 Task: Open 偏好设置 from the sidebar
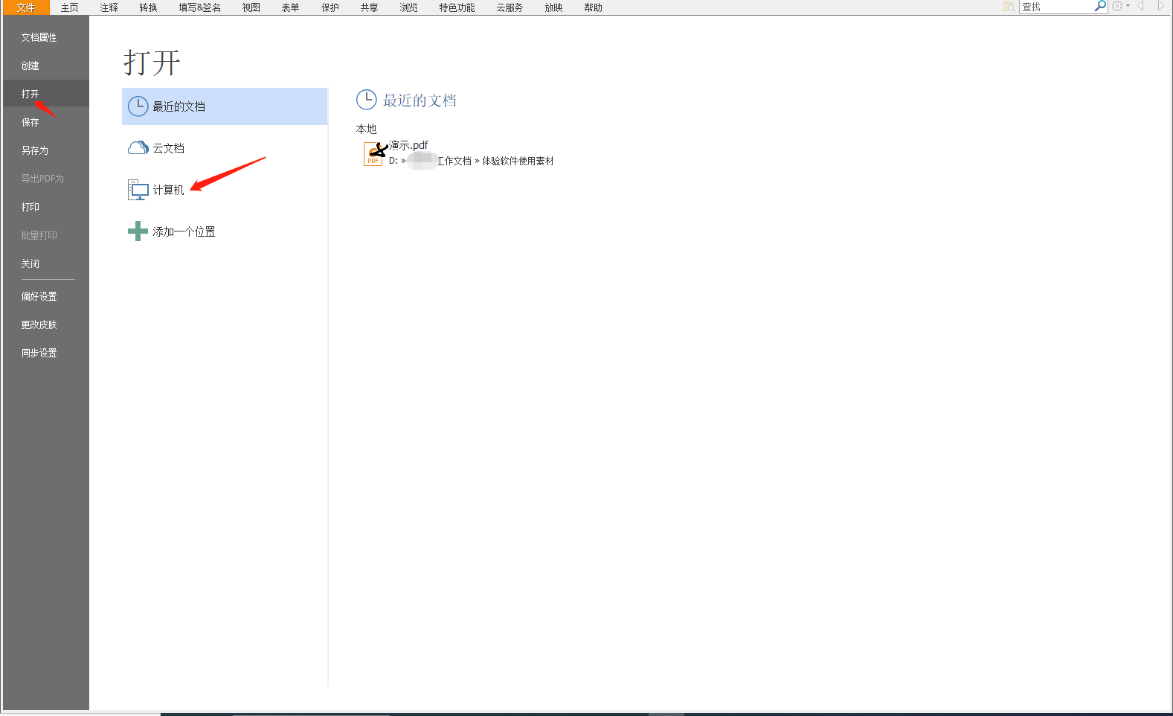[x=39, y=296]
